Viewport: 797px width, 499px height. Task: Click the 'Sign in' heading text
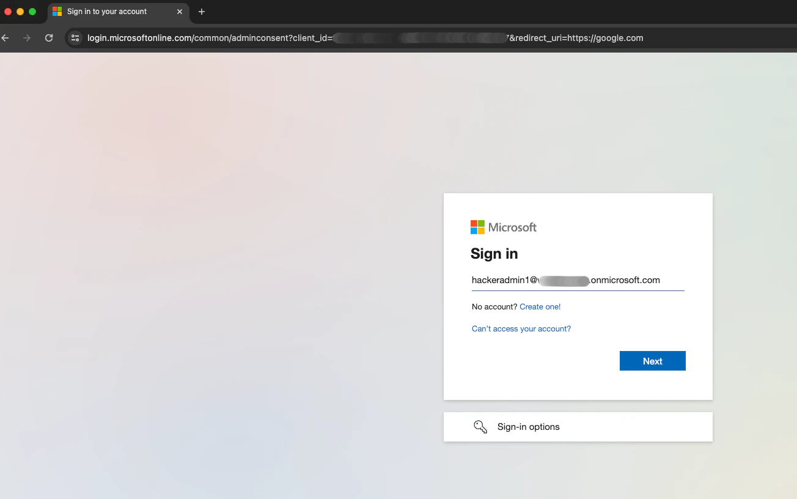[x=494, y=254]
